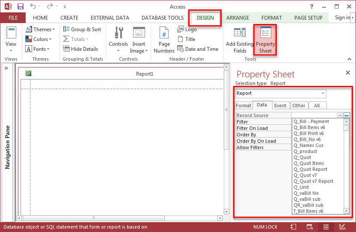Viewport: 356px width, 232px height.
Task: Insert Date and Time
Action: click(x=198, y=49)
